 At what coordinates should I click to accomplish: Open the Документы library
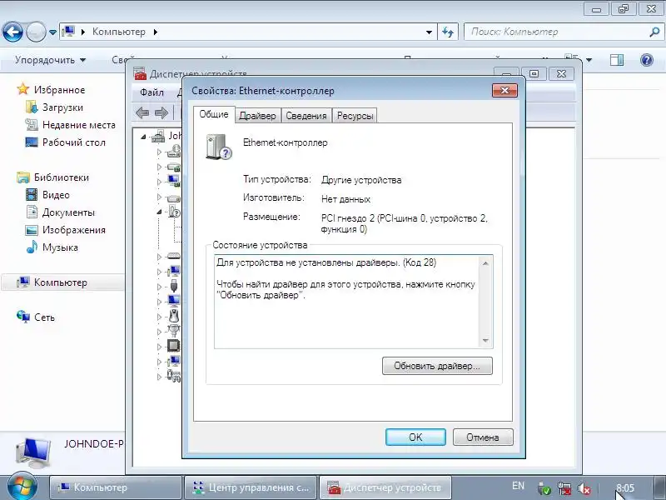pos(68,212)
